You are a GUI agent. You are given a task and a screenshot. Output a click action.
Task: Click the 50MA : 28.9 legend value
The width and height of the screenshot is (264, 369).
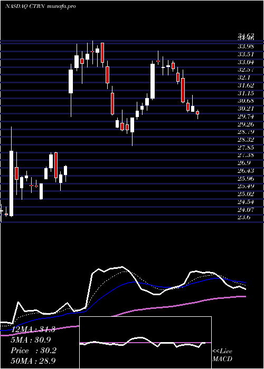(x=33, y=361)
